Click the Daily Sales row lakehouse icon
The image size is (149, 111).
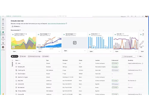[16, 81]
